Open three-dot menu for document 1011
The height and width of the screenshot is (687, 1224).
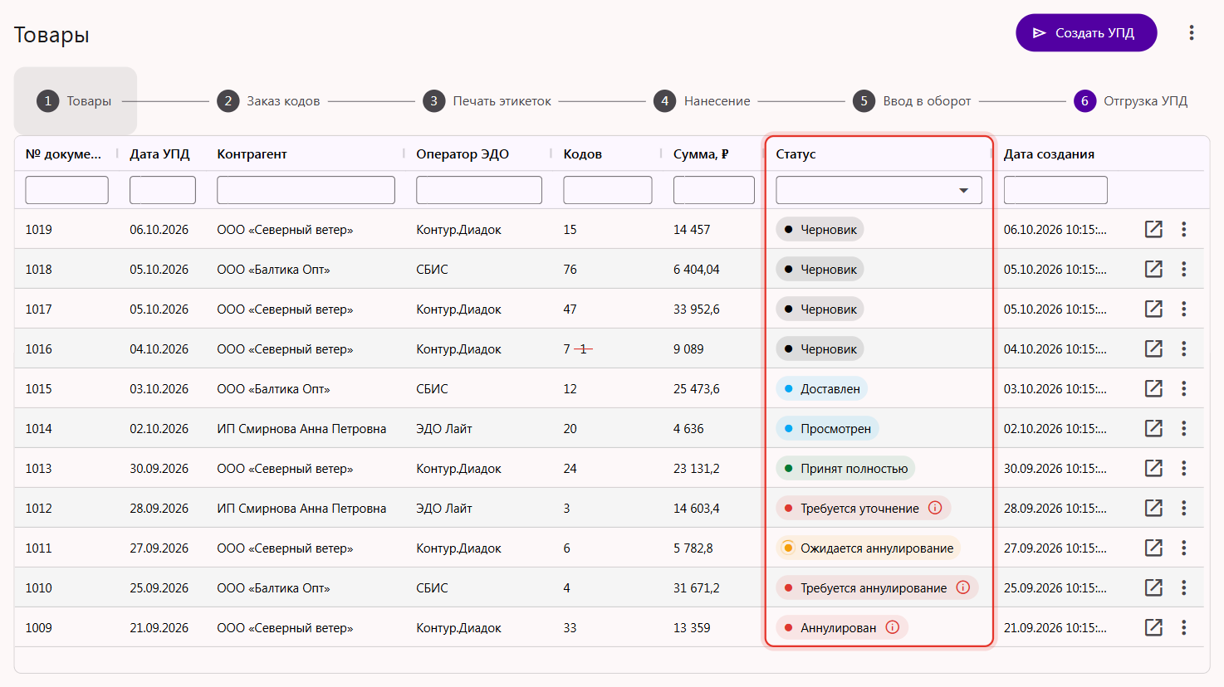(1184, 548)
